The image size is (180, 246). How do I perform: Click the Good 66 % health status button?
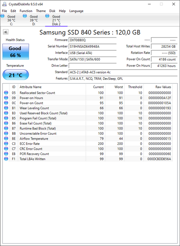(x=16, y=52)
